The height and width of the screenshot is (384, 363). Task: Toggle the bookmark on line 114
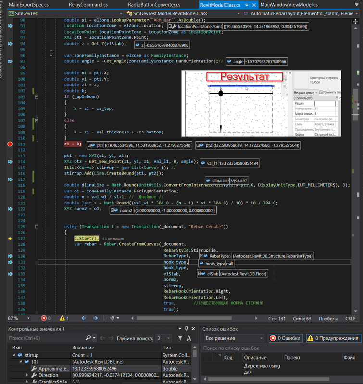10,162
